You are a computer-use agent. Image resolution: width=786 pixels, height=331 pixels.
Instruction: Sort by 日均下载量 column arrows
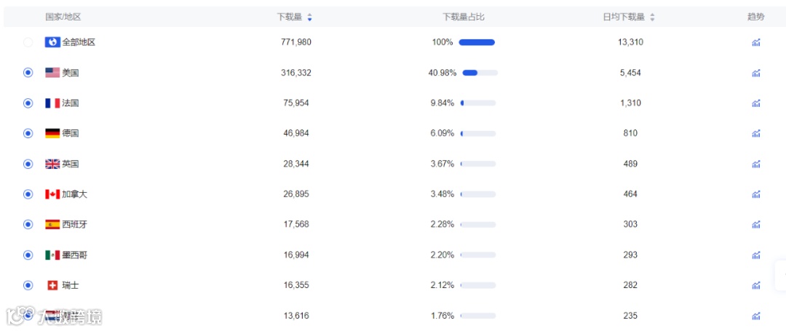pyautogui.click(x=652, y=17)
